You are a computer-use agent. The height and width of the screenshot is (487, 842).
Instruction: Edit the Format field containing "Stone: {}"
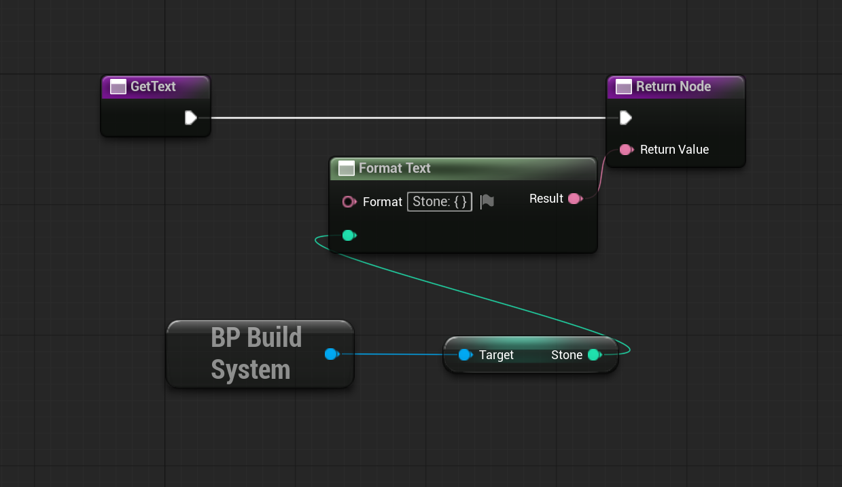(x=439, y=202)
